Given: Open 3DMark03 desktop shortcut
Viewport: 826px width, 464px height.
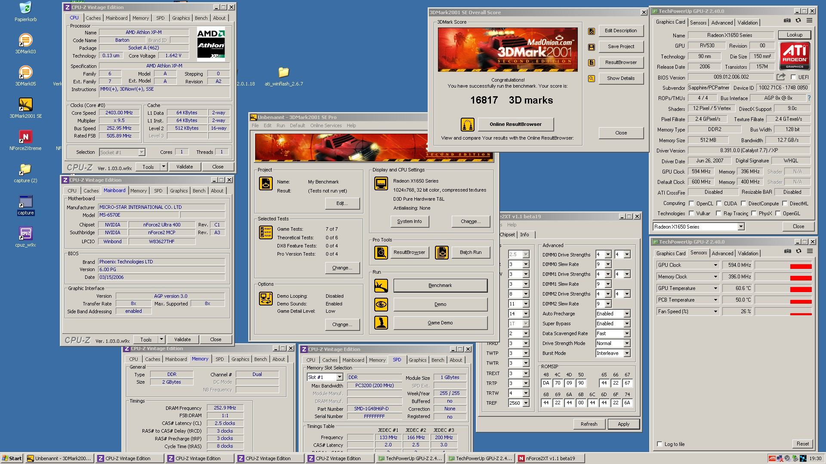Looking at the screenshot, I should tap(25, 40).
